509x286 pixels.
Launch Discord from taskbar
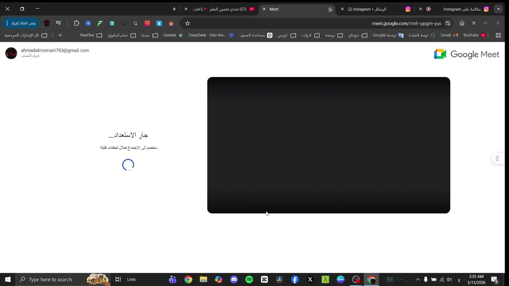coord(234,279)
